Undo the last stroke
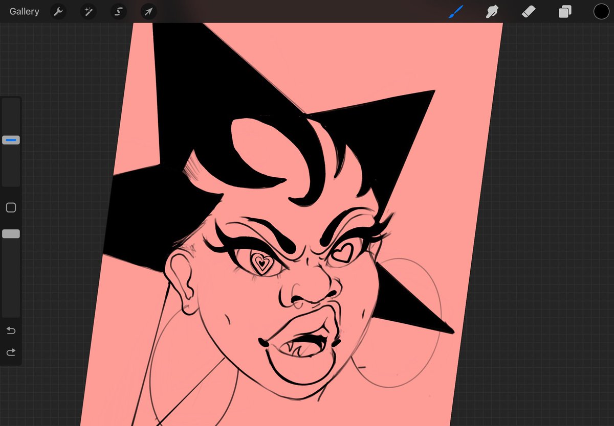The height and width of the screenshot is (426, 614). click(x=11, y=330)
